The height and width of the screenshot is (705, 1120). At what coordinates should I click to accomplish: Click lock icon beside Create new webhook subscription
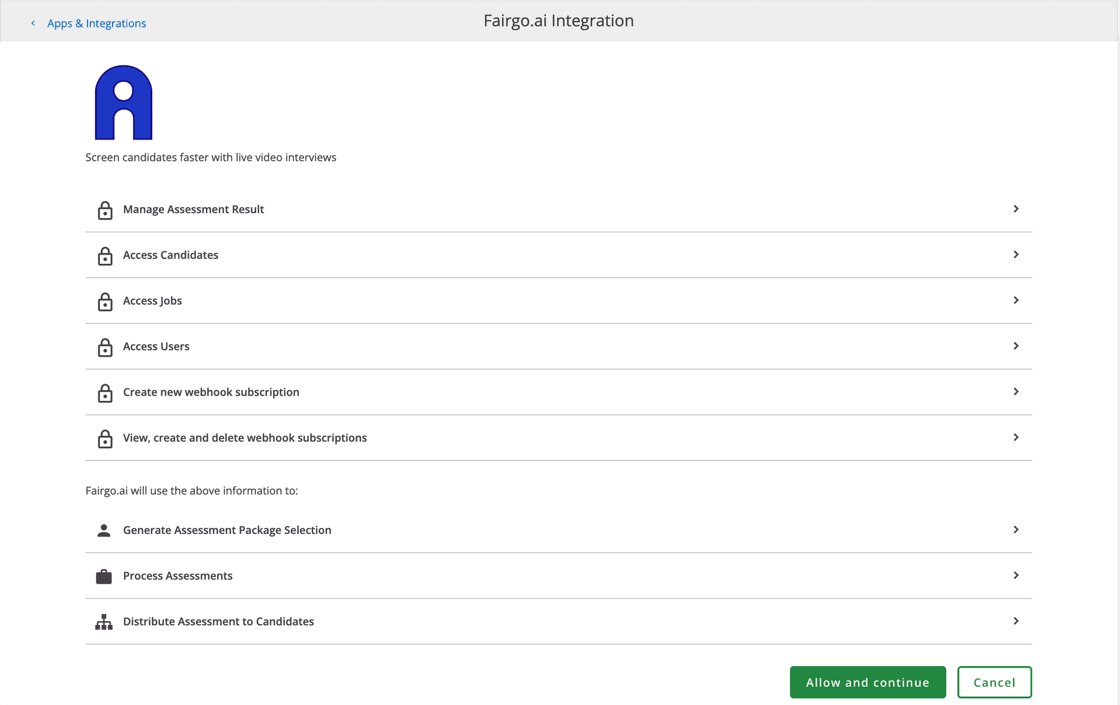pos(105,393)
